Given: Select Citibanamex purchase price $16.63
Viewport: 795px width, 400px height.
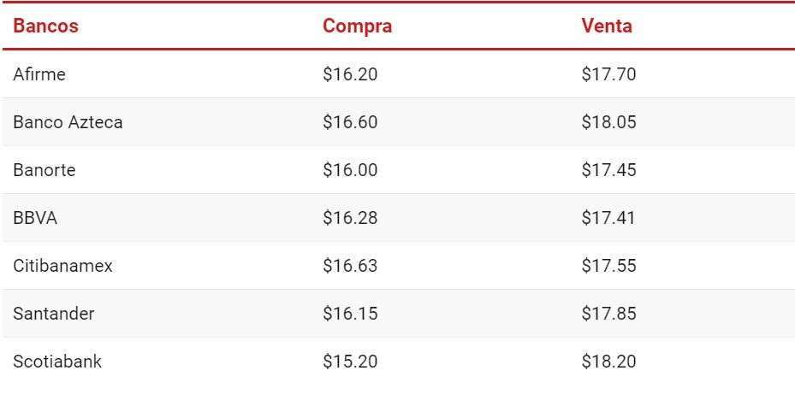Looking at the screenshot, I should (350, 266).
